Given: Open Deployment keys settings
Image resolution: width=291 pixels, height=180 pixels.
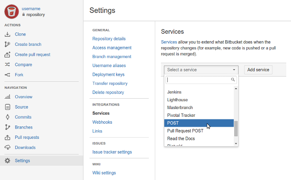Looking at the screenshot, I should 109,74.
